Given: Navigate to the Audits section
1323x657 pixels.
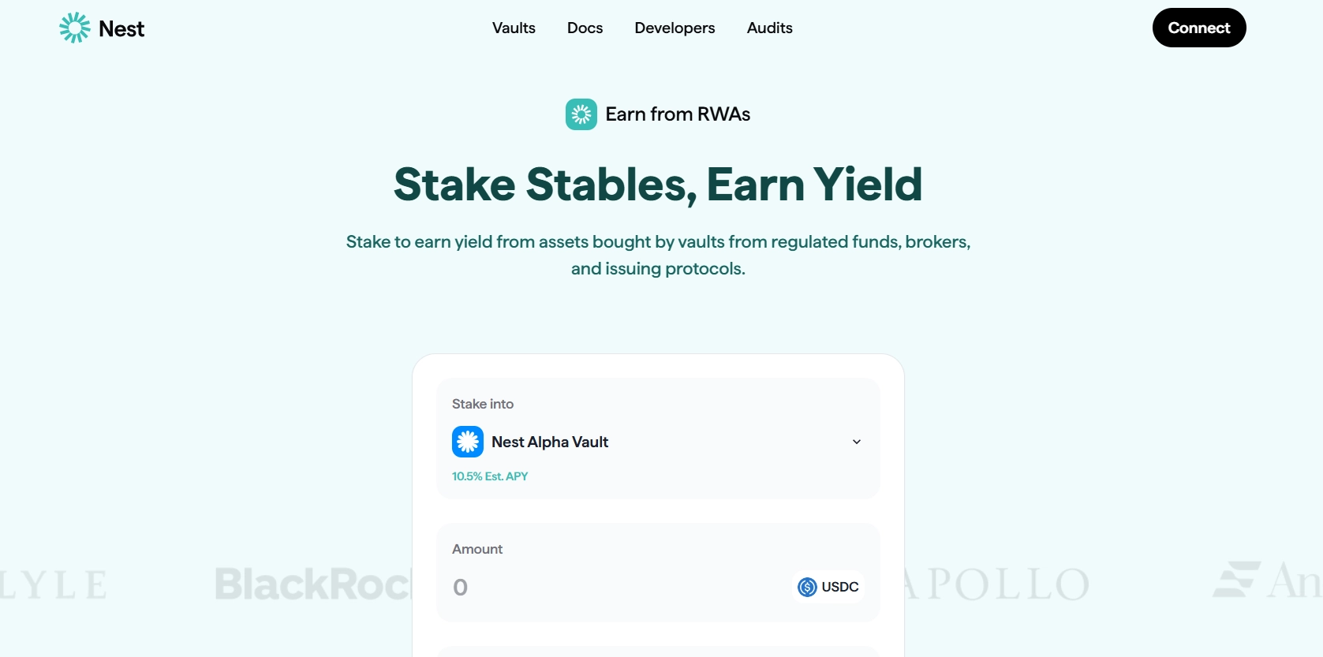Looking at the screenshot, I should pyautogui.click(x=768, y=28).
